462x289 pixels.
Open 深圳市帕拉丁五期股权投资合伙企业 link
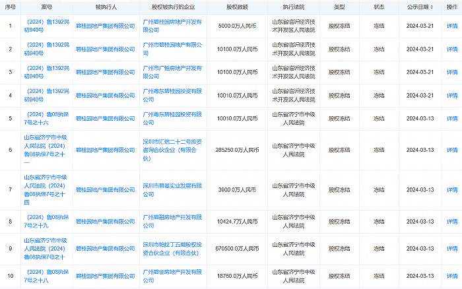click(172, 249)
